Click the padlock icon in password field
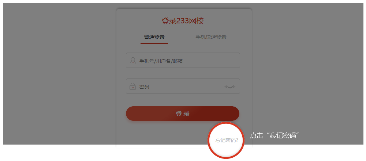366x161 pixels. tap(132, 86)
